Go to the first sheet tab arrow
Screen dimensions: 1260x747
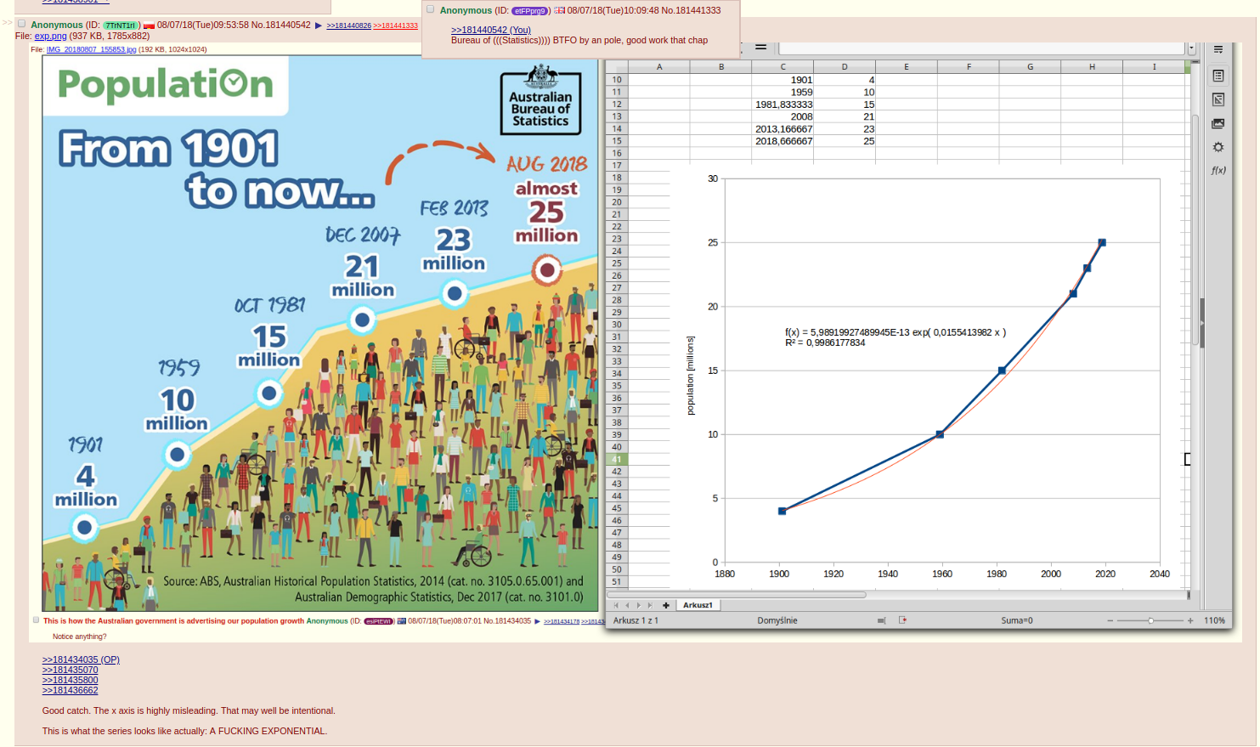click(616, 605)
